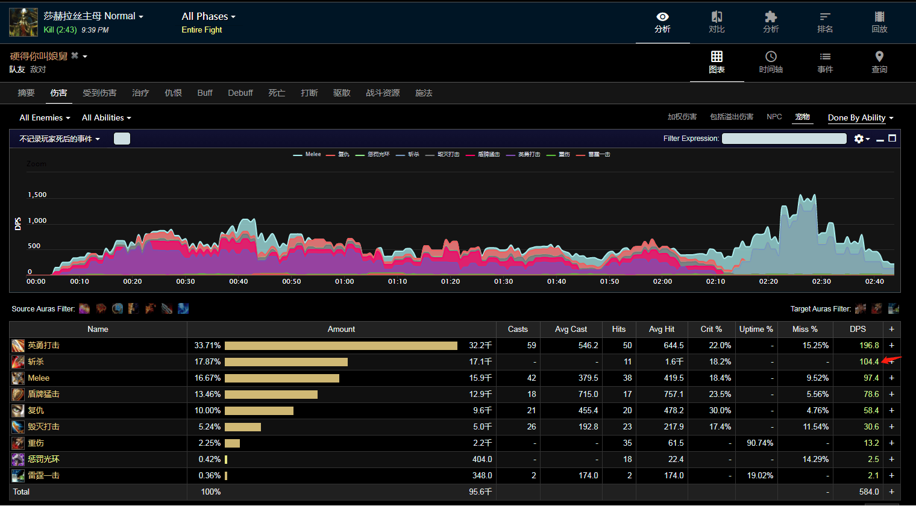Toggle the Melee series in the chart legend
This screenshot has width=916, height=506.
click(x=307, y=155)
